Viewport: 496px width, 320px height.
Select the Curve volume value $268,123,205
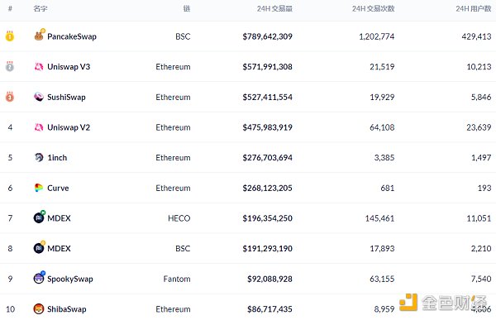tap(267, 188)
